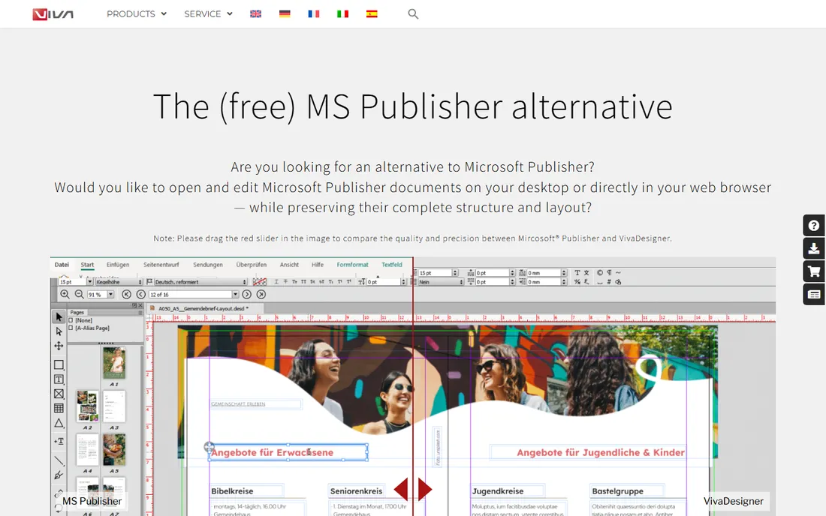Select the black arrow selection tool
This screenshot has height=516, width=826.
pos(59,316)
